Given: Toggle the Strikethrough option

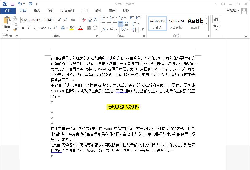Looking at the screenshot, I should pos(43,28).
